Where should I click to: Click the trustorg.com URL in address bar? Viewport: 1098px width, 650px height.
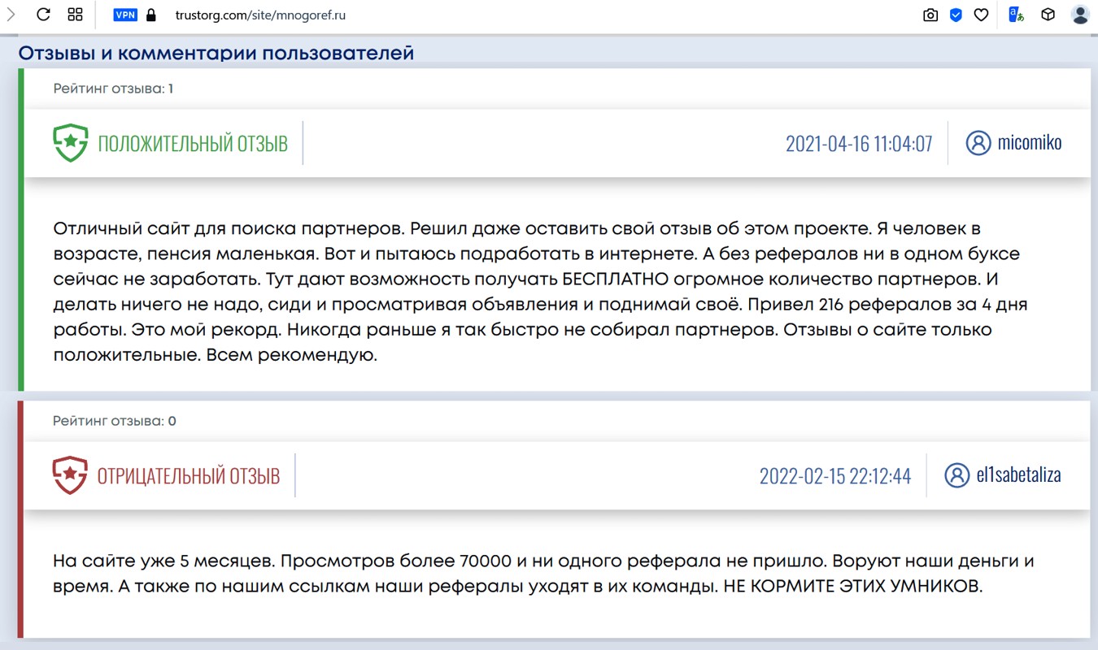(x=260, y=15)
